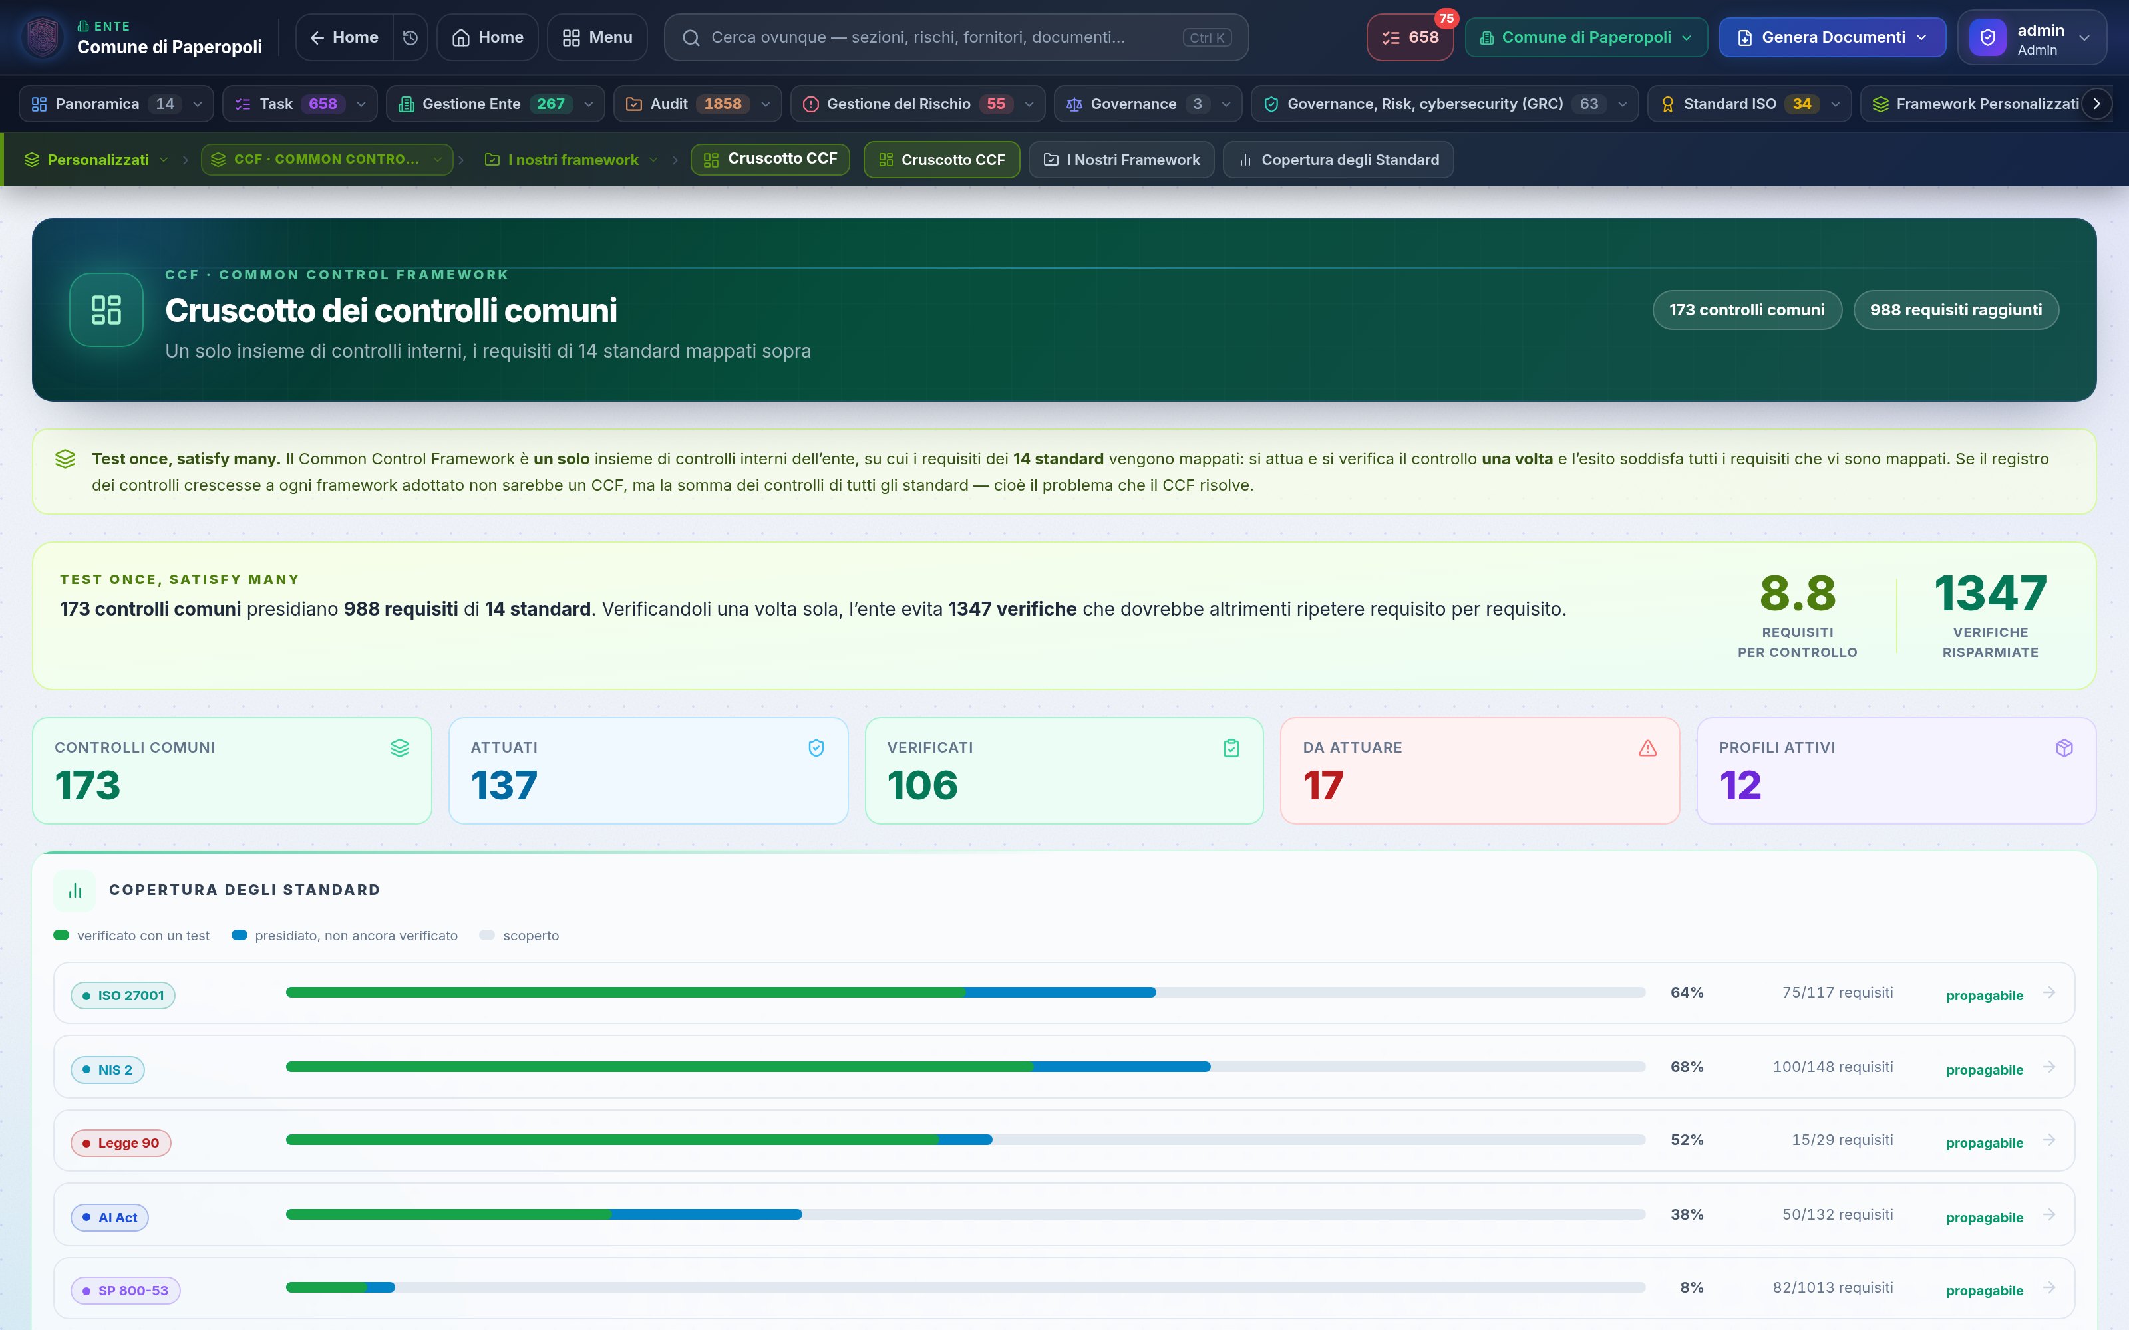Click the Legge 90 standard tag

pyautogui.click(x=120, y=1144)
